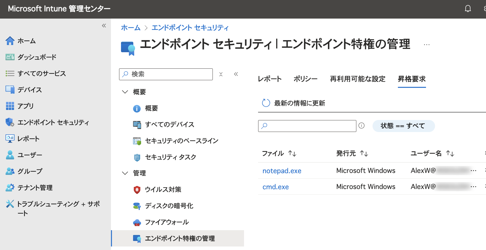The image size is (486, 250).
Task: Click the セキュリティのベースライン icon
Action: tap(137, 141)
